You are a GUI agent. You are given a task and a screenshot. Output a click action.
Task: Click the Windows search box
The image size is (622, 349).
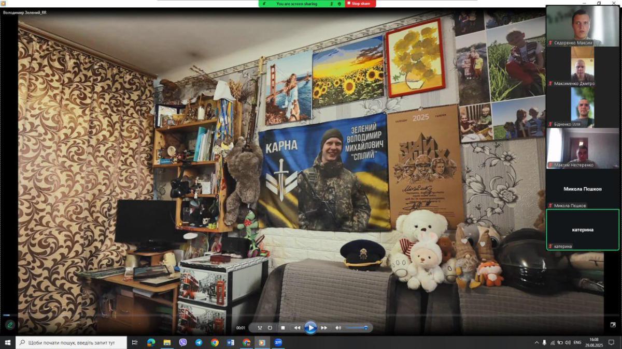tap(73, 342)
